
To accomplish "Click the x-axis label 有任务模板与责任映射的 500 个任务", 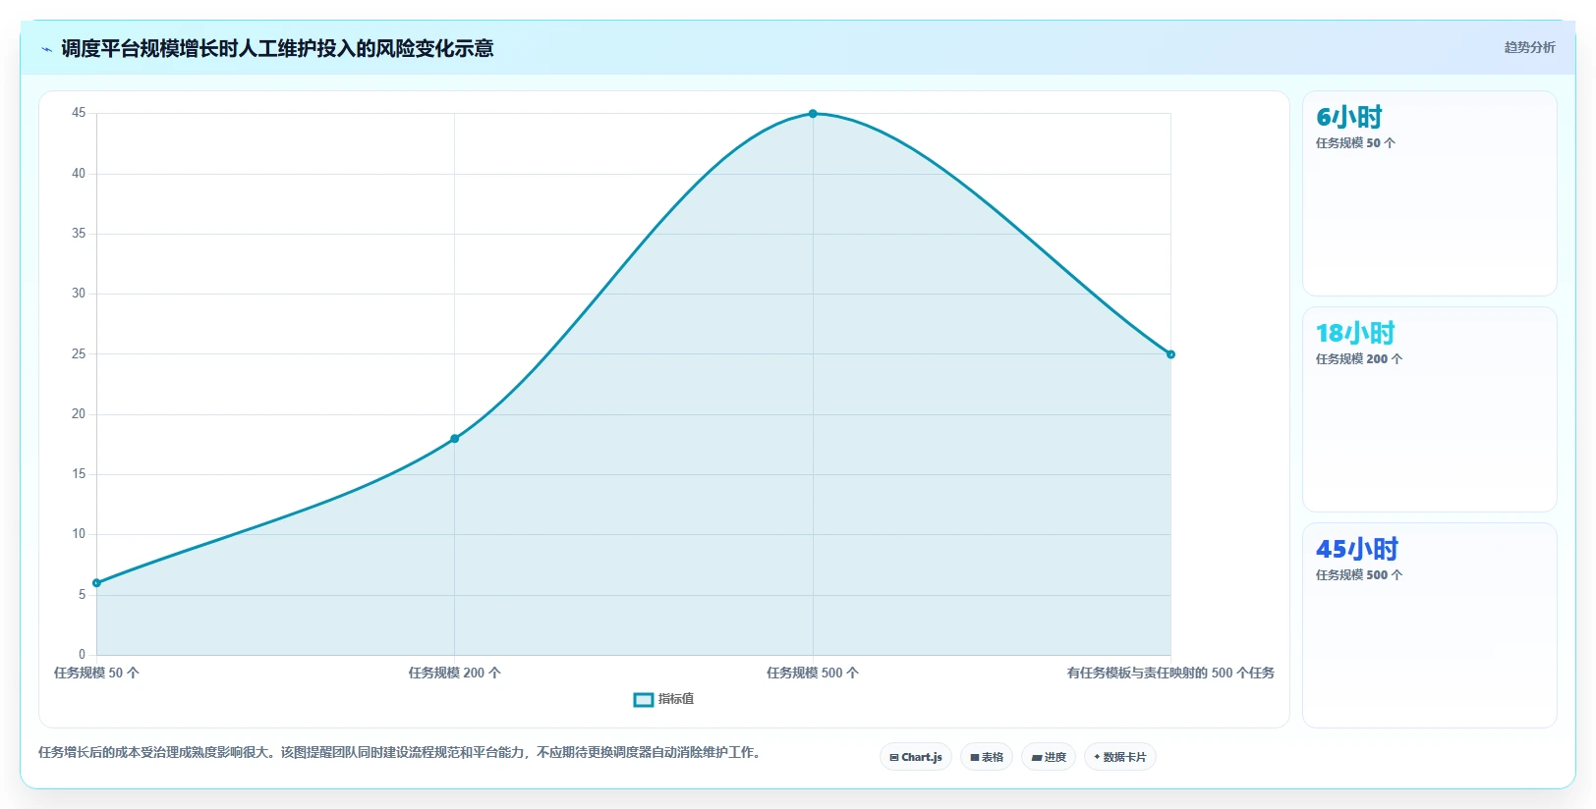I will (x=1170, y=673).
